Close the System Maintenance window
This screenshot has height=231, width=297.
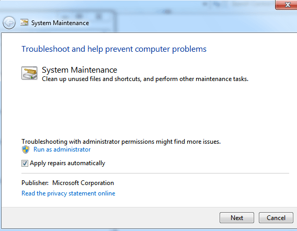287,5
